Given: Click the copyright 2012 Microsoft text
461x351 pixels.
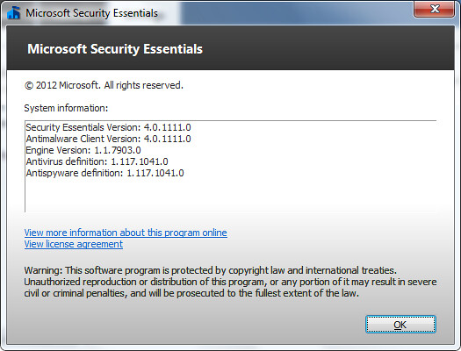Looking at the screenshot, I should tap(104, 85).
